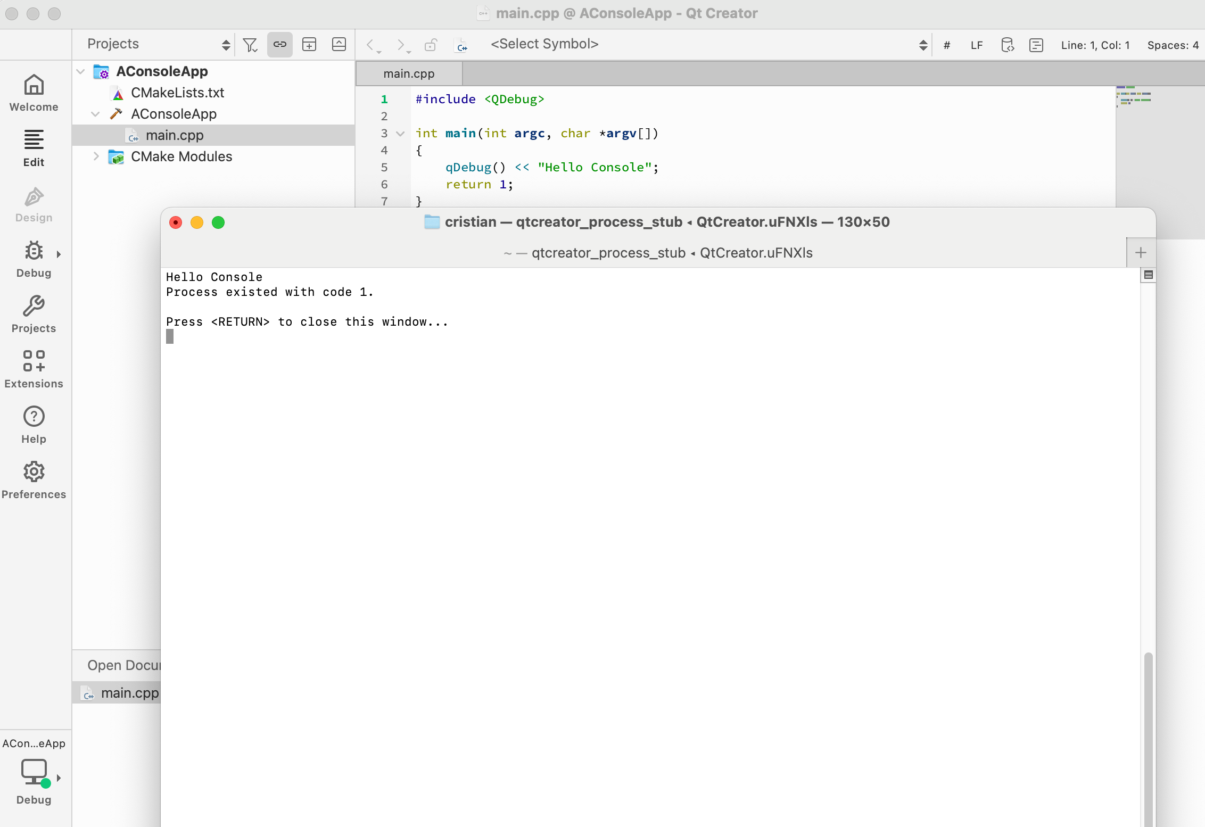Open the Projects mode

coord(34,315)
